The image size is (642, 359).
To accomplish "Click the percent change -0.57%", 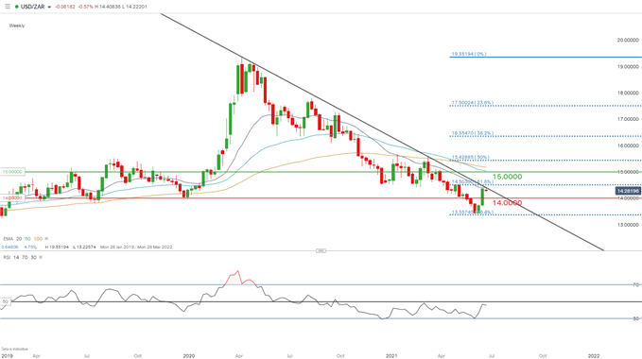I will click(85, 7).
